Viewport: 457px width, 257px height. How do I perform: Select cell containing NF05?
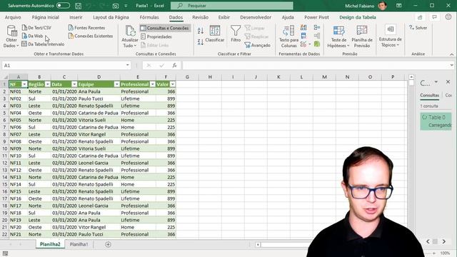tap(18, 120)
